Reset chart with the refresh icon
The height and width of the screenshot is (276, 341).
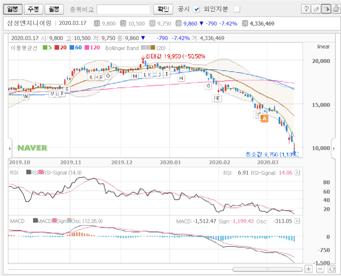point(332,269)
